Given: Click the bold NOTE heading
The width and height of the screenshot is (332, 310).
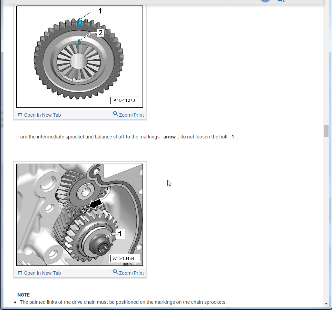Looking at the screenshot, I should tap(23, 295).
